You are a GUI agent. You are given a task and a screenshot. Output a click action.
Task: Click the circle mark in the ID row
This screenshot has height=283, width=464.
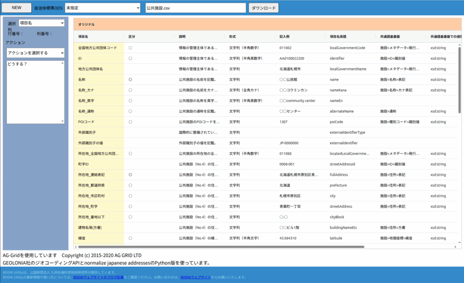[x=130, y=58]
